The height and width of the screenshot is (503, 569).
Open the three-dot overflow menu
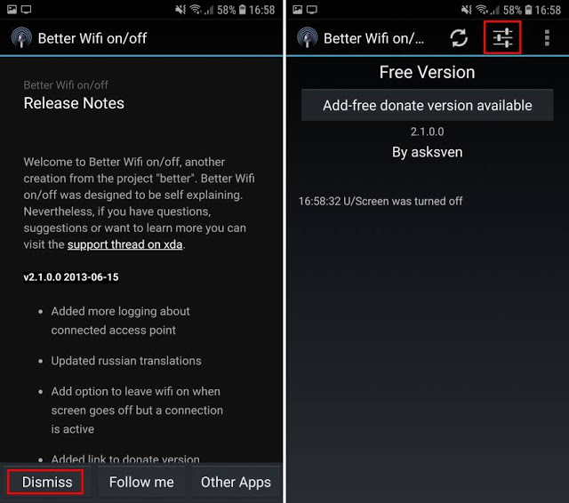(x=547, y=38)
